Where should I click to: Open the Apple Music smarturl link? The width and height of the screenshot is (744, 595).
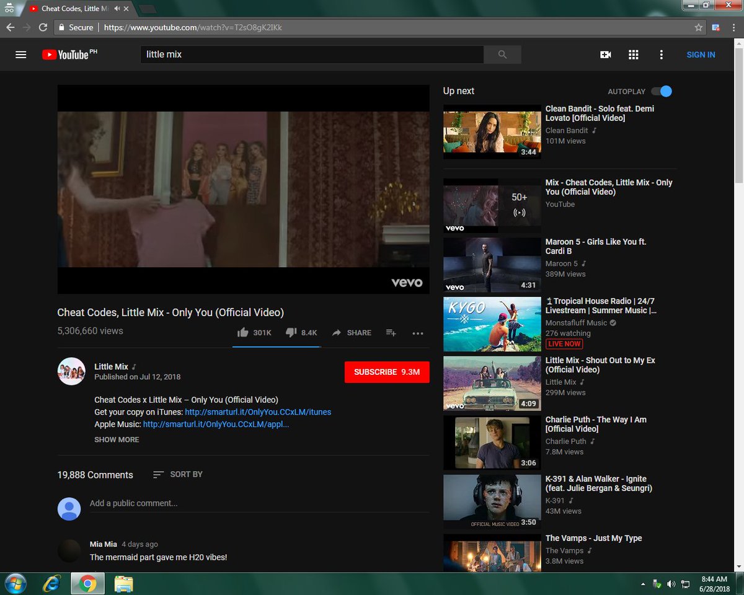216,425
